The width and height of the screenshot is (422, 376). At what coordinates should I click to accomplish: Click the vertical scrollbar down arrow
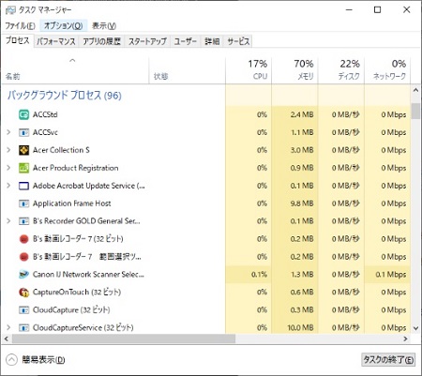pyautogui.click(x=415, y=328)
